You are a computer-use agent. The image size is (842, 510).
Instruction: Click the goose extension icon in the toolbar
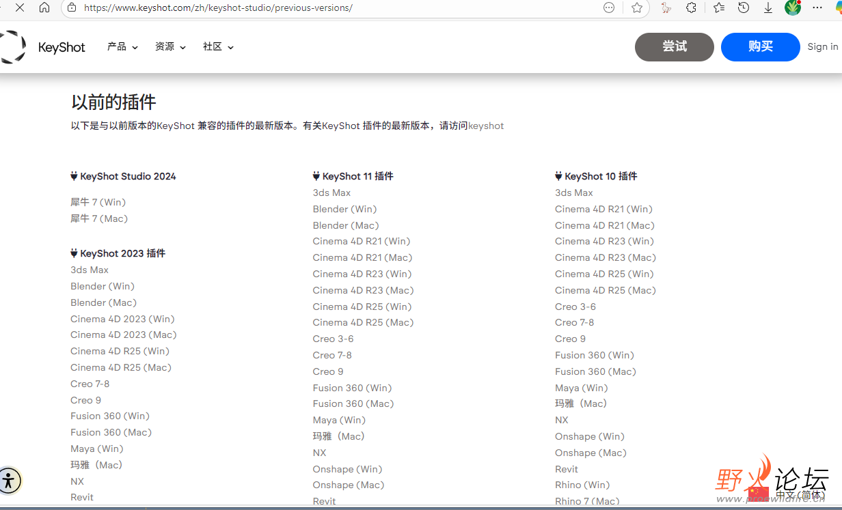click(666, 8)
